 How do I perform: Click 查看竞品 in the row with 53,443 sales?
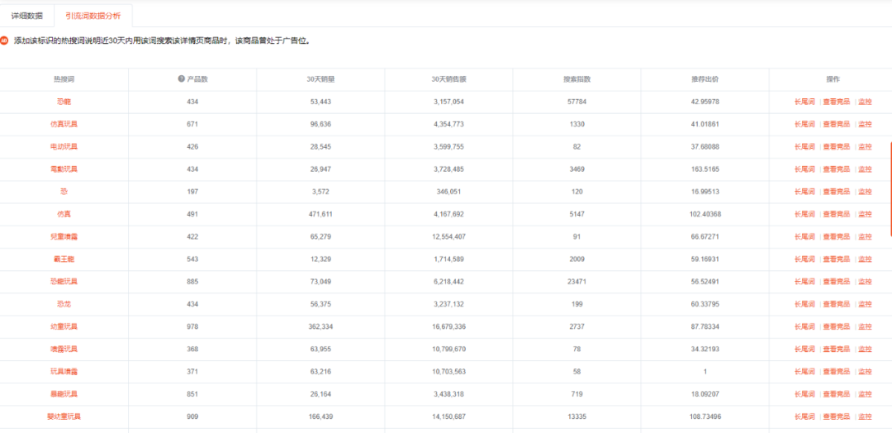pos(836,102)
